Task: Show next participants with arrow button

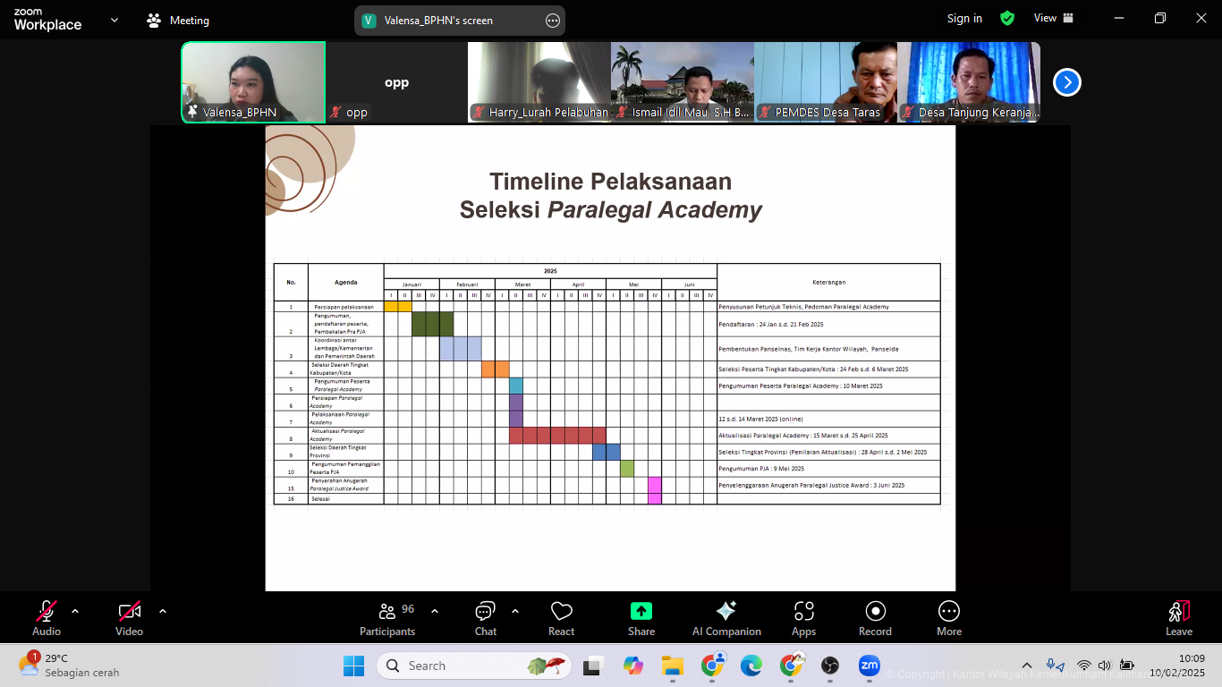Action: click(1066, 82)
